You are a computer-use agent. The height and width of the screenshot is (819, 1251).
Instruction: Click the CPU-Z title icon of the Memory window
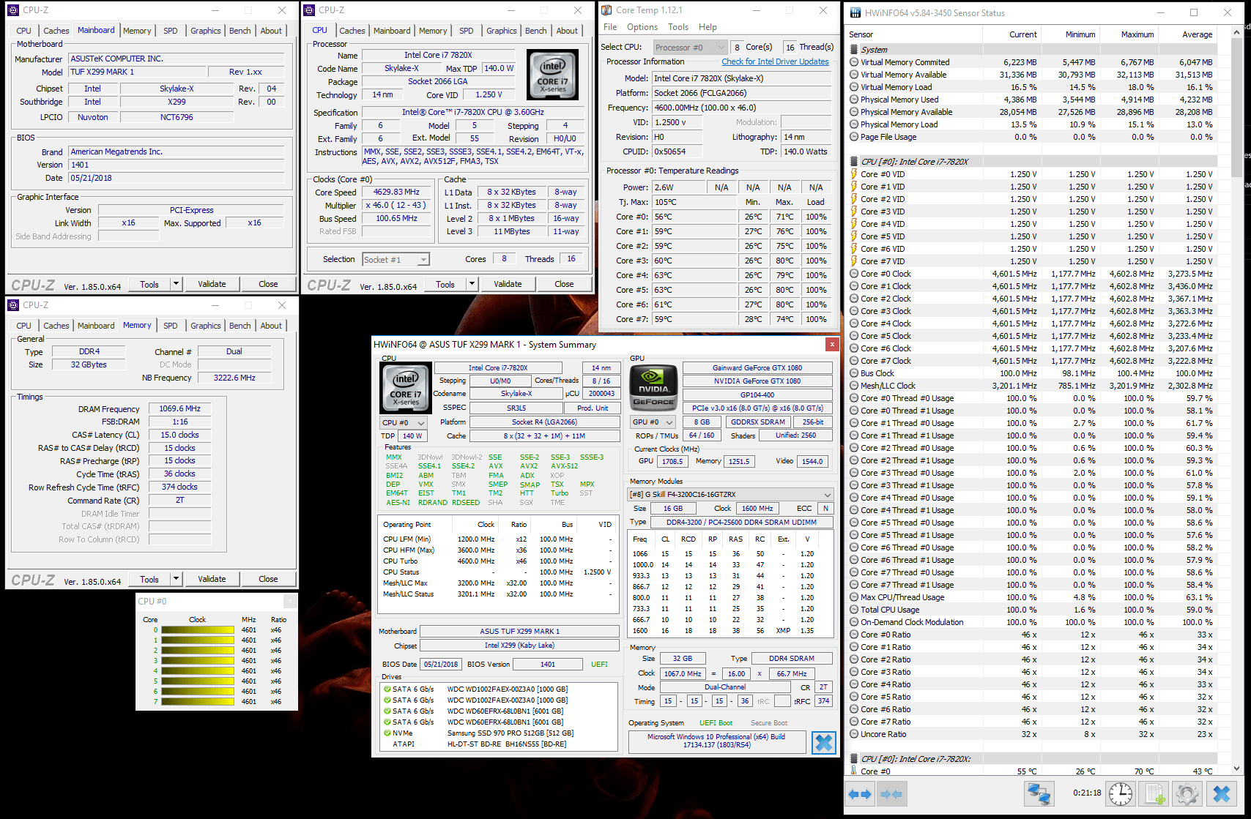(13, 305)
